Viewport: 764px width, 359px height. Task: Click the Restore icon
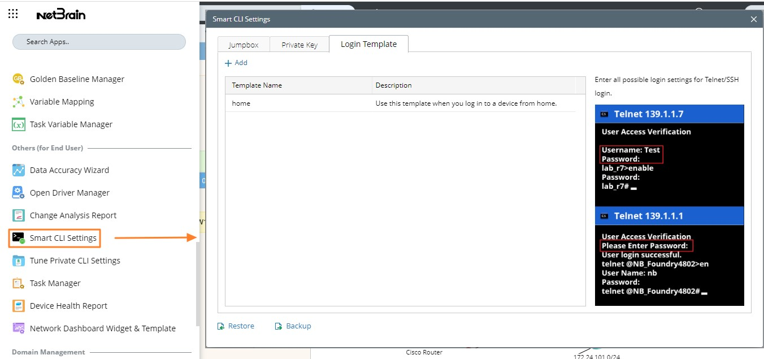(x=221, y=326)
